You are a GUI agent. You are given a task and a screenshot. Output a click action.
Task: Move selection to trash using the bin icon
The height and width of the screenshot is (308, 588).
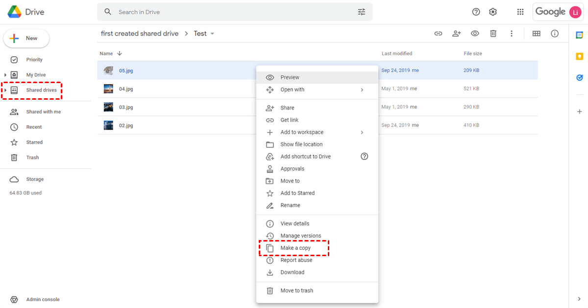click(493, 33)
